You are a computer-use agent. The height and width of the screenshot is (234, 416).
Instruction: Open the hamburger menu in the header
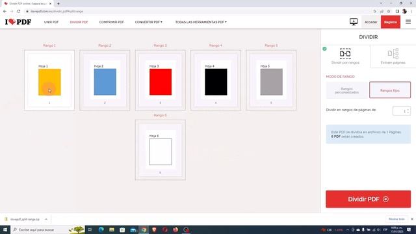pos(408,22)
